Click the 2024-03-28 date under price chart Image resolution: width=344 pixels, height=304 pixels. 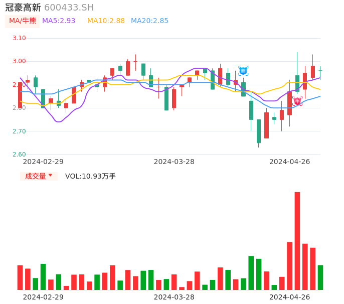coord(174,162)
